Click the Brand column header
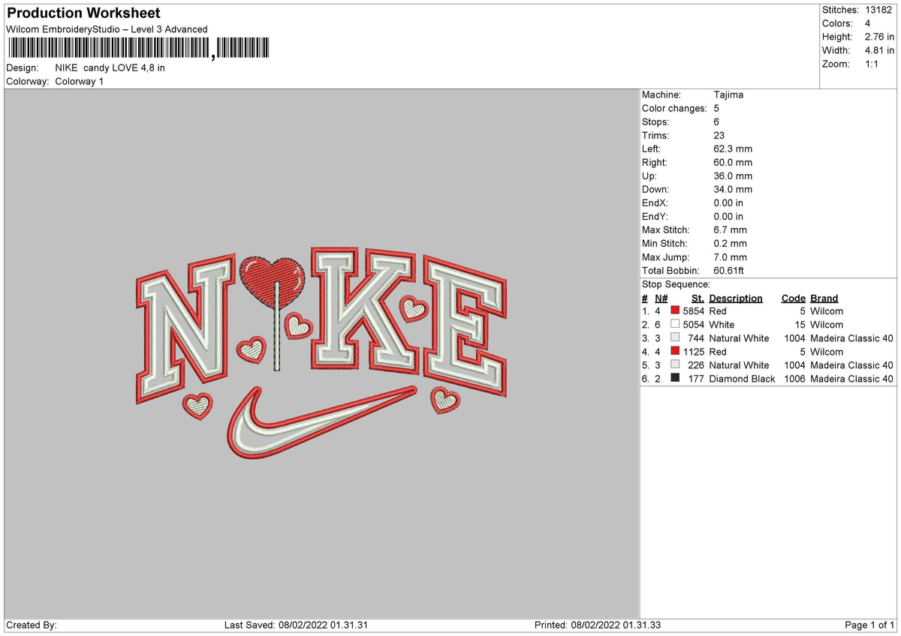This screenshot has height=636, width=901. click(824, 298)
